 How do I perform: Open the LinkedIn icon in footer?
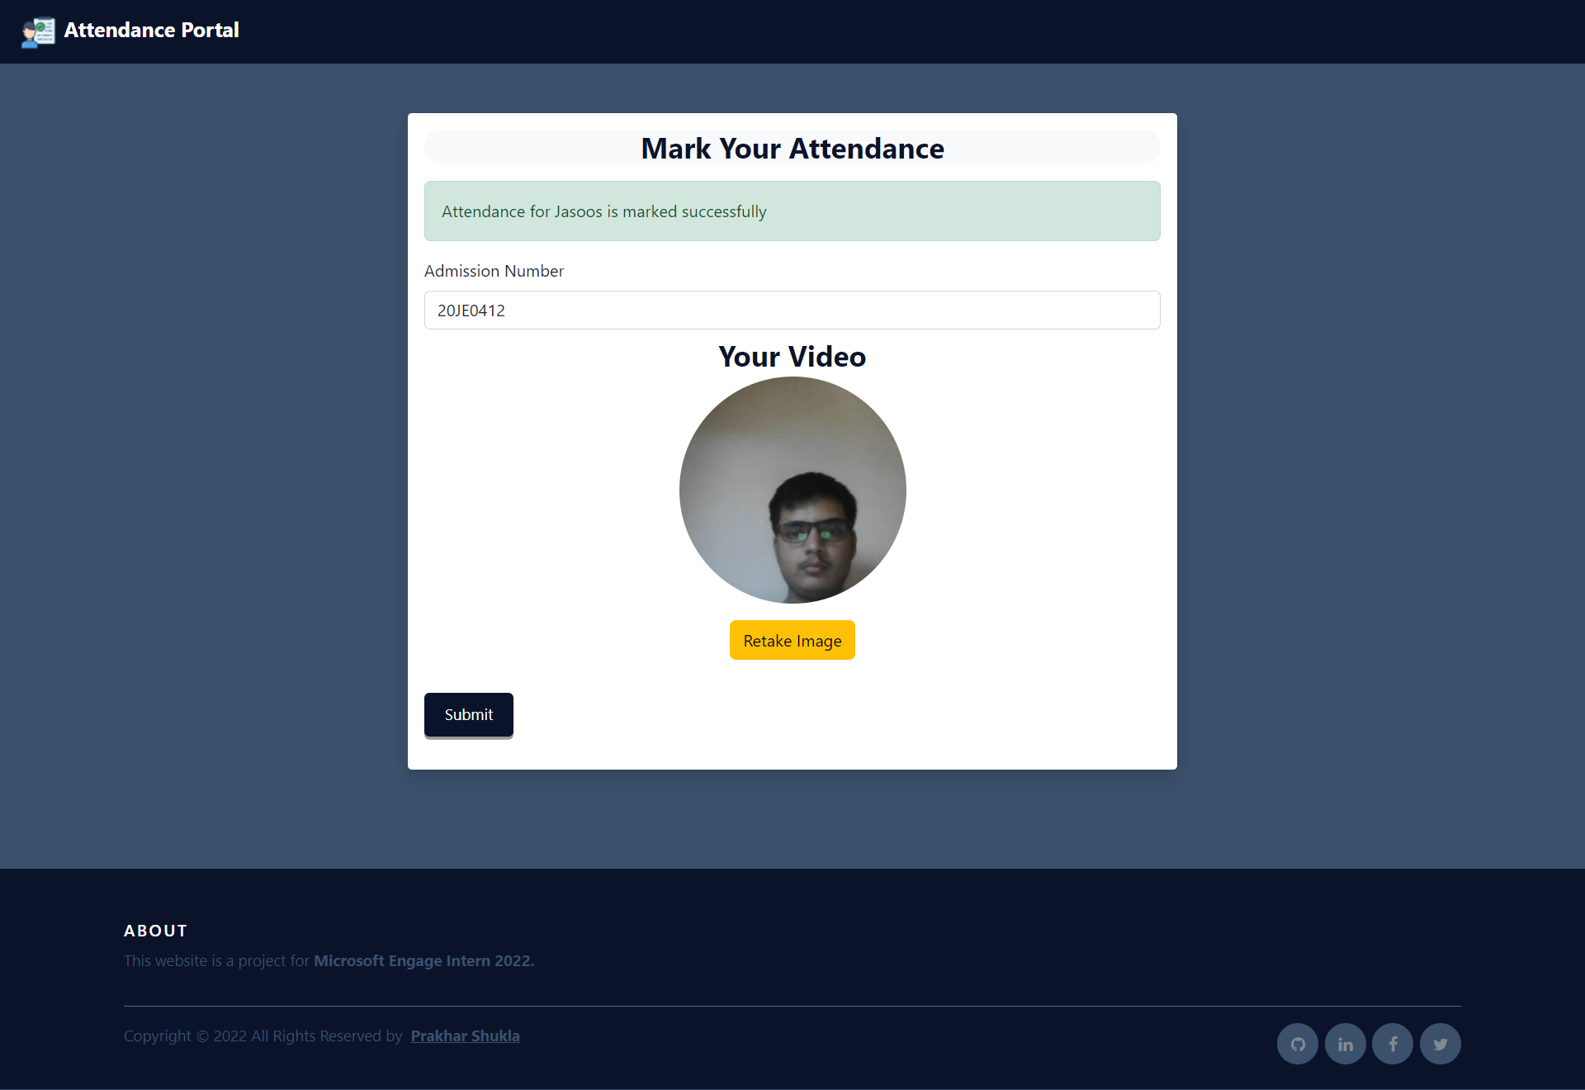click(x=1344, y=1043)
